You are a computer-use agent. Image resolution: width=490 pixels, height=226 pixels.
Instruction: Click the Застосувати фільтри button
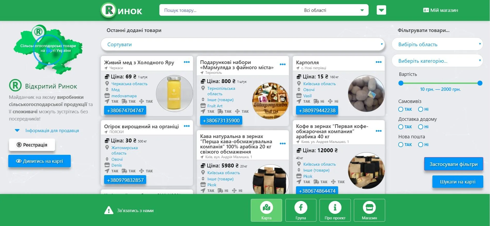pos(454,164)
